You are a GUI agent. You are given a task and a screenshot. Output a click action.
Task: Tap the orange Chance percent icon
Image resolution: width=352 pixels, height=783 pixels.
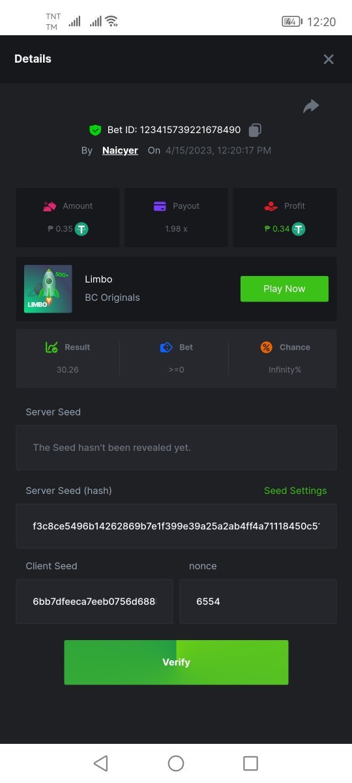pyautogui.click(x=266, y=347)
